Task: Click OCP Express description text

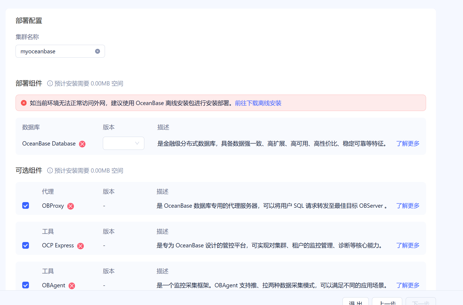Action: 270,246
